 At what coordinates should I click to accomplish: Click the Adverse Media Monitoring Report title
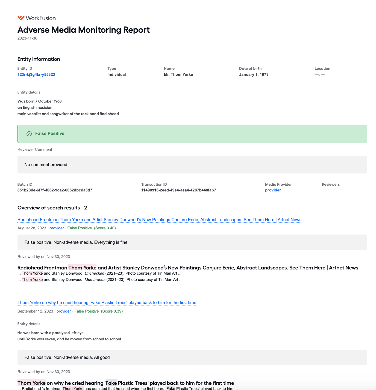point(84,30)
